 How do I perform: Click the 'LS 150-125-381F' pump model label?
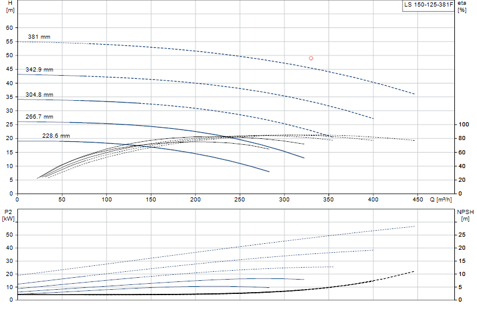[428, 5]
